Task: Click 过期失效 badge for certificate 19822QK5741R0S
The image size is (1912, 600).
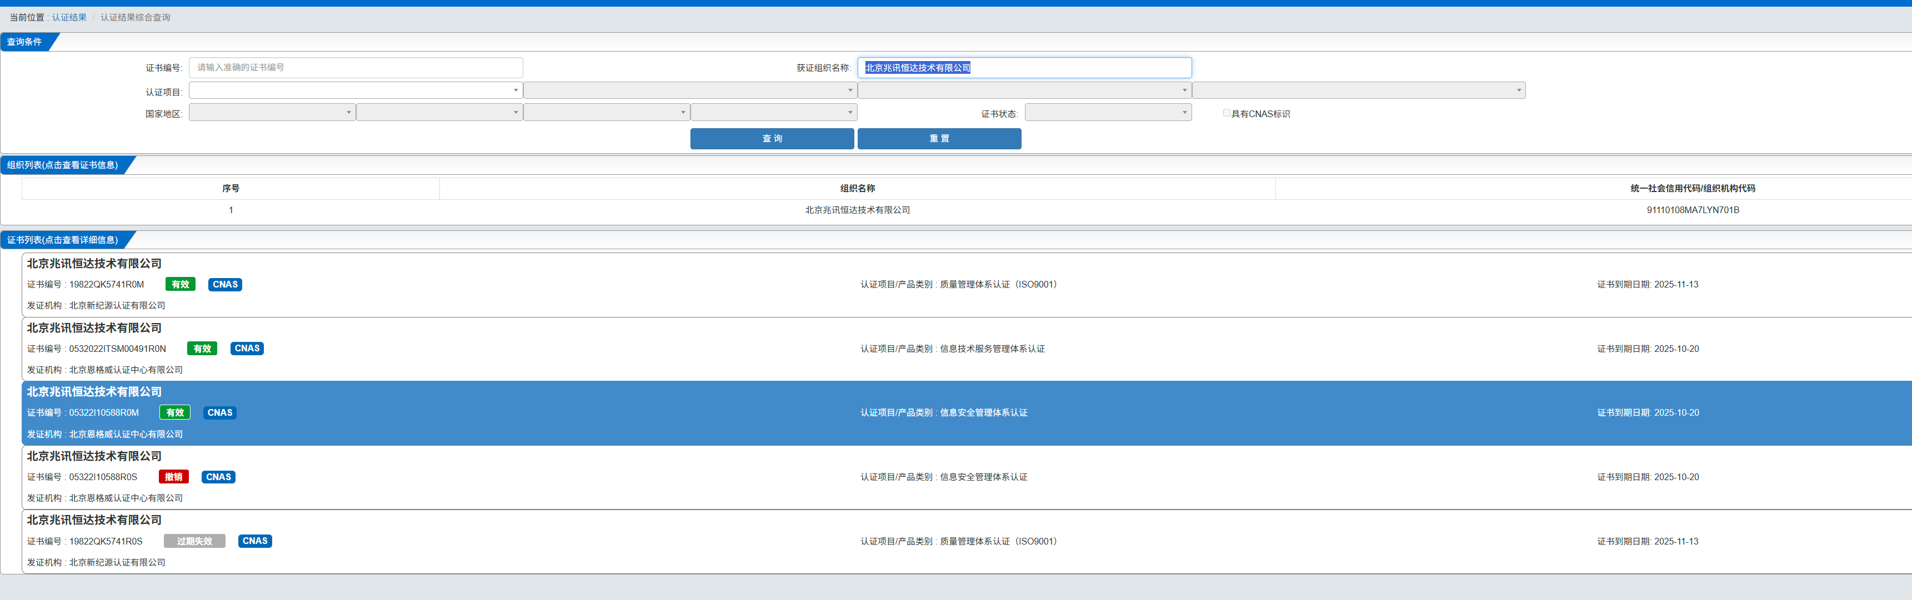Action: click(x=194, y=541)
